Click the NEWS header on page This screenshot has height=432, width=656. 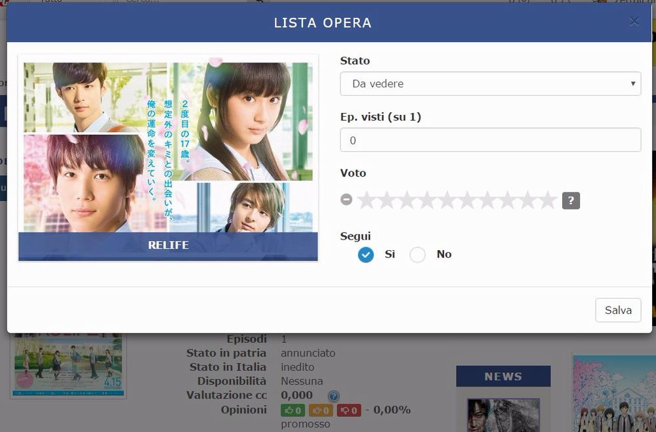pyautogui.click(x=503, y=376)
